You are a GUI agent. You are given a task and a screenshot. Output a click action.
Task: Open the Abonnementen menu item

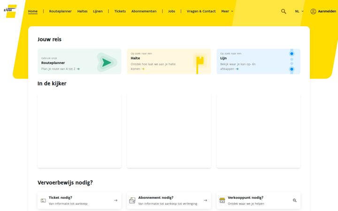point(144,11)
